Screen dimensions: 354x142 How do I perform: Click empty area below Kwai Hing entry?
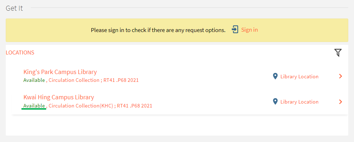(x=177, y=125)
